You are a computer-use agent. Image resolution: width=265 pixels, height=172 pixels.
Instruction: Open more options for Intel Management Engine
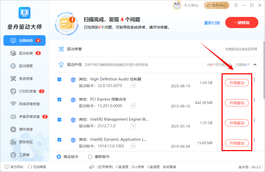click(x=254, y=120)
